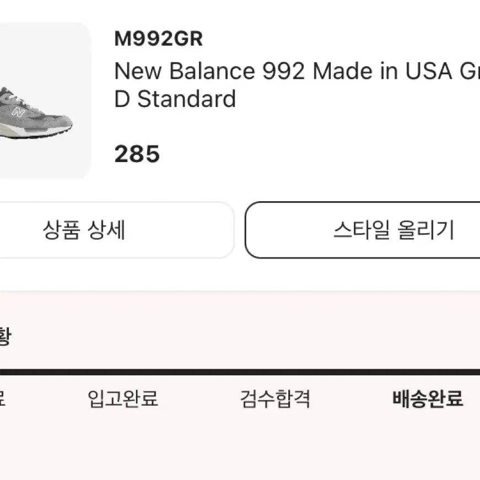Tap the 스타일 올리기 button

[x=363, y=230]
